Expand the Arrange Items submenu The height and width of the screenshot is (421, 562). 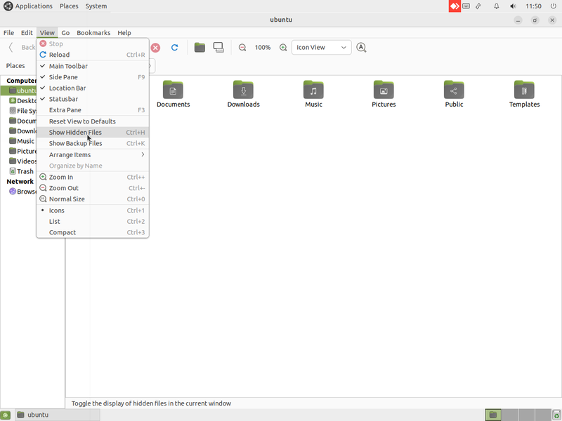pos(93,154)
